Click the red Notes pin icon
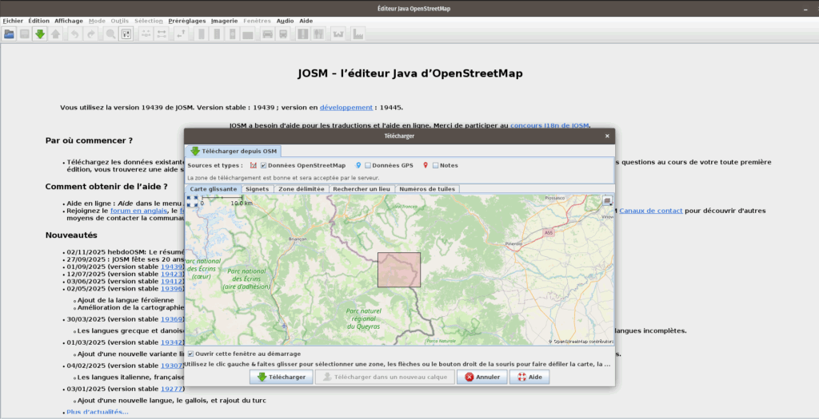The height and width of the screenshot is (419, 819). (x=425, y=165)
